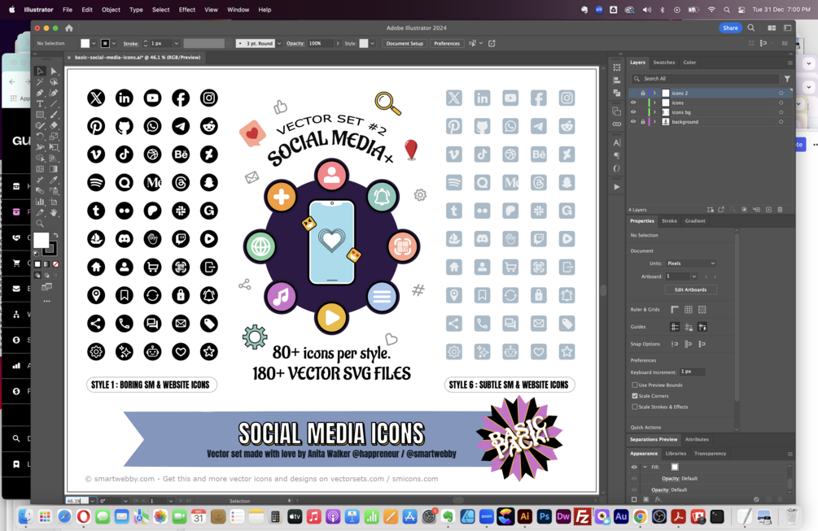Select the Eraser tool
Image resolution: width=818 pixels, height=531 pixels.
click(x=54, y=125)
